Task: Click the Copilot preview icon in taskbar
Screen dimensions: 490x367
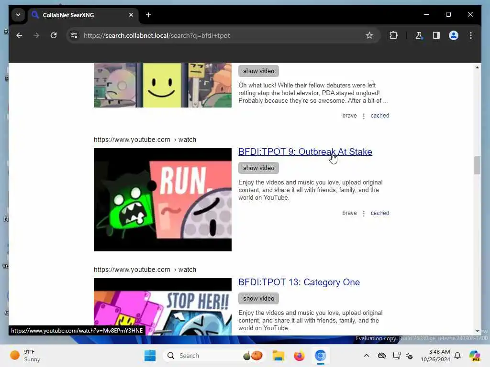Action: pos(474,356)
